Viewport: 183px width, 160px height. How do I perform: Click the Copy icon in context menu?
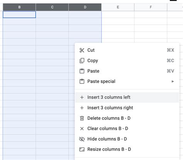coord(82,61)
